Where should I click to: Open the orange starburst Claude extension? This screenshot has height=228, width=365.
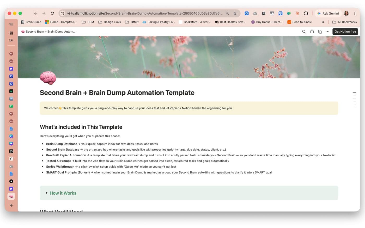click(x=297, y=13)
